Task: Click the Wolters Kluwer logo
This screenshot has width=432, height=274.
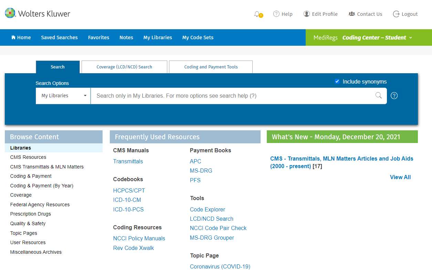Action: point(38,13)
